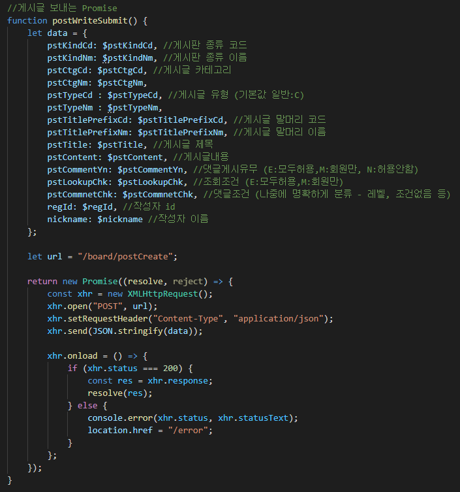Image resolution: width=460 pixels, height=492 pixels.
Task: Click the "POST" string in xhr.open
Action: click(108, 306)
